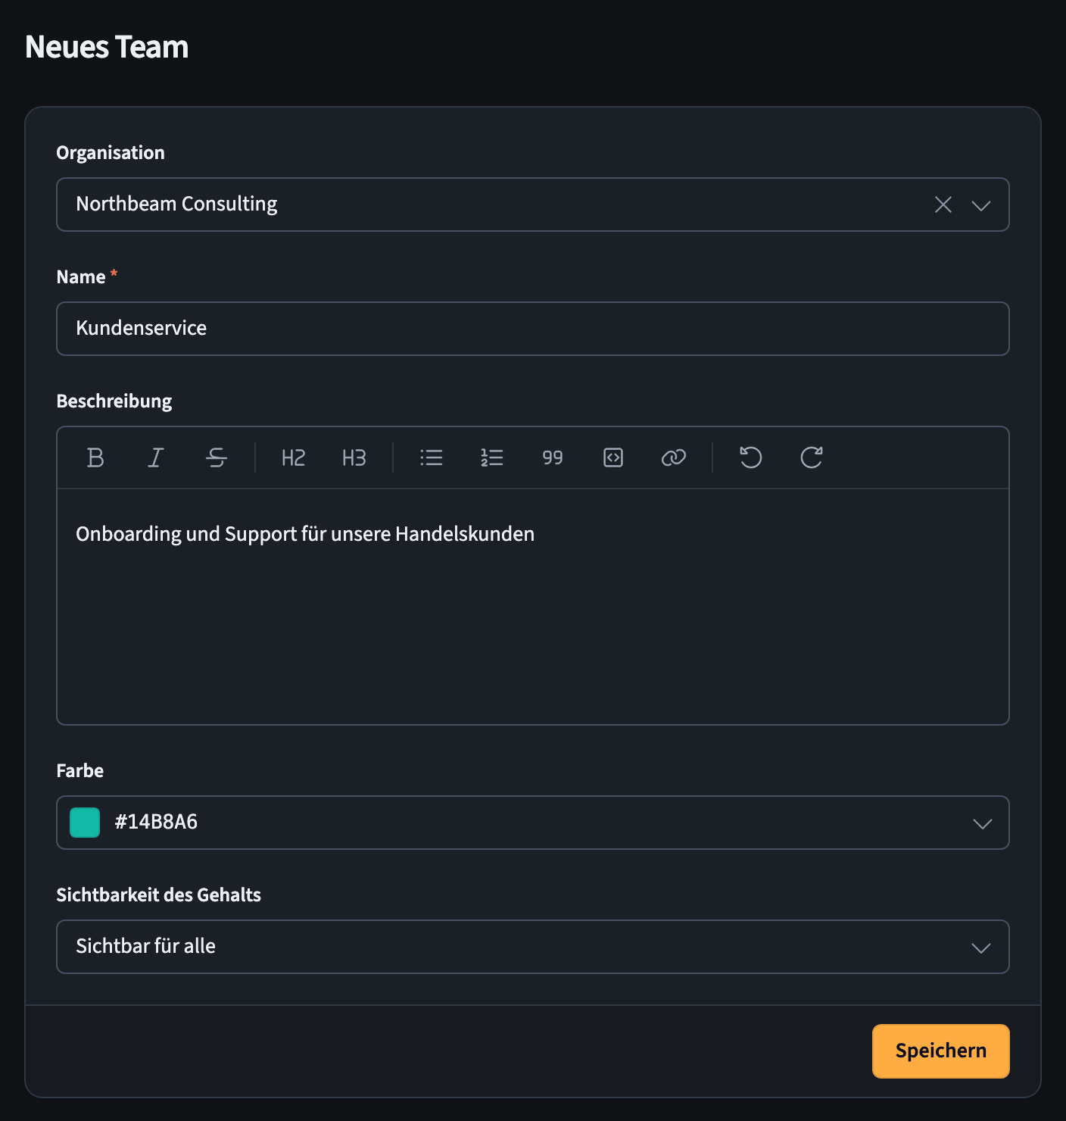1066x1121 pixels.
Task: Click into the Beschreibung text area
Action: coord(533,607)
